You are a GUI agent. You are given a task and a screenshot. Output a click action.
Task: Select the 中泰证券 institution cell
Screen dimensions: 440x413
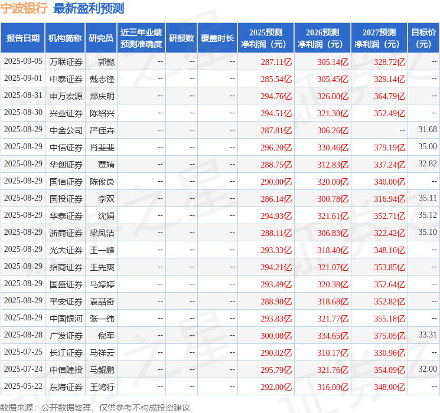click(66, 79)
